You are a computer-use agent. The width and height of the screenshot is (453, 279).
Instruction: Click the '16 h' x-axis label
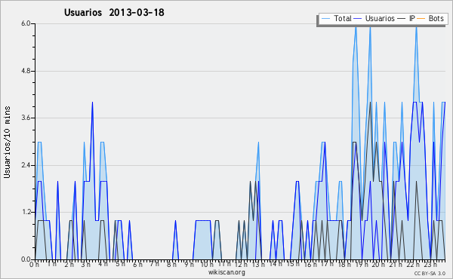[310, 264]
